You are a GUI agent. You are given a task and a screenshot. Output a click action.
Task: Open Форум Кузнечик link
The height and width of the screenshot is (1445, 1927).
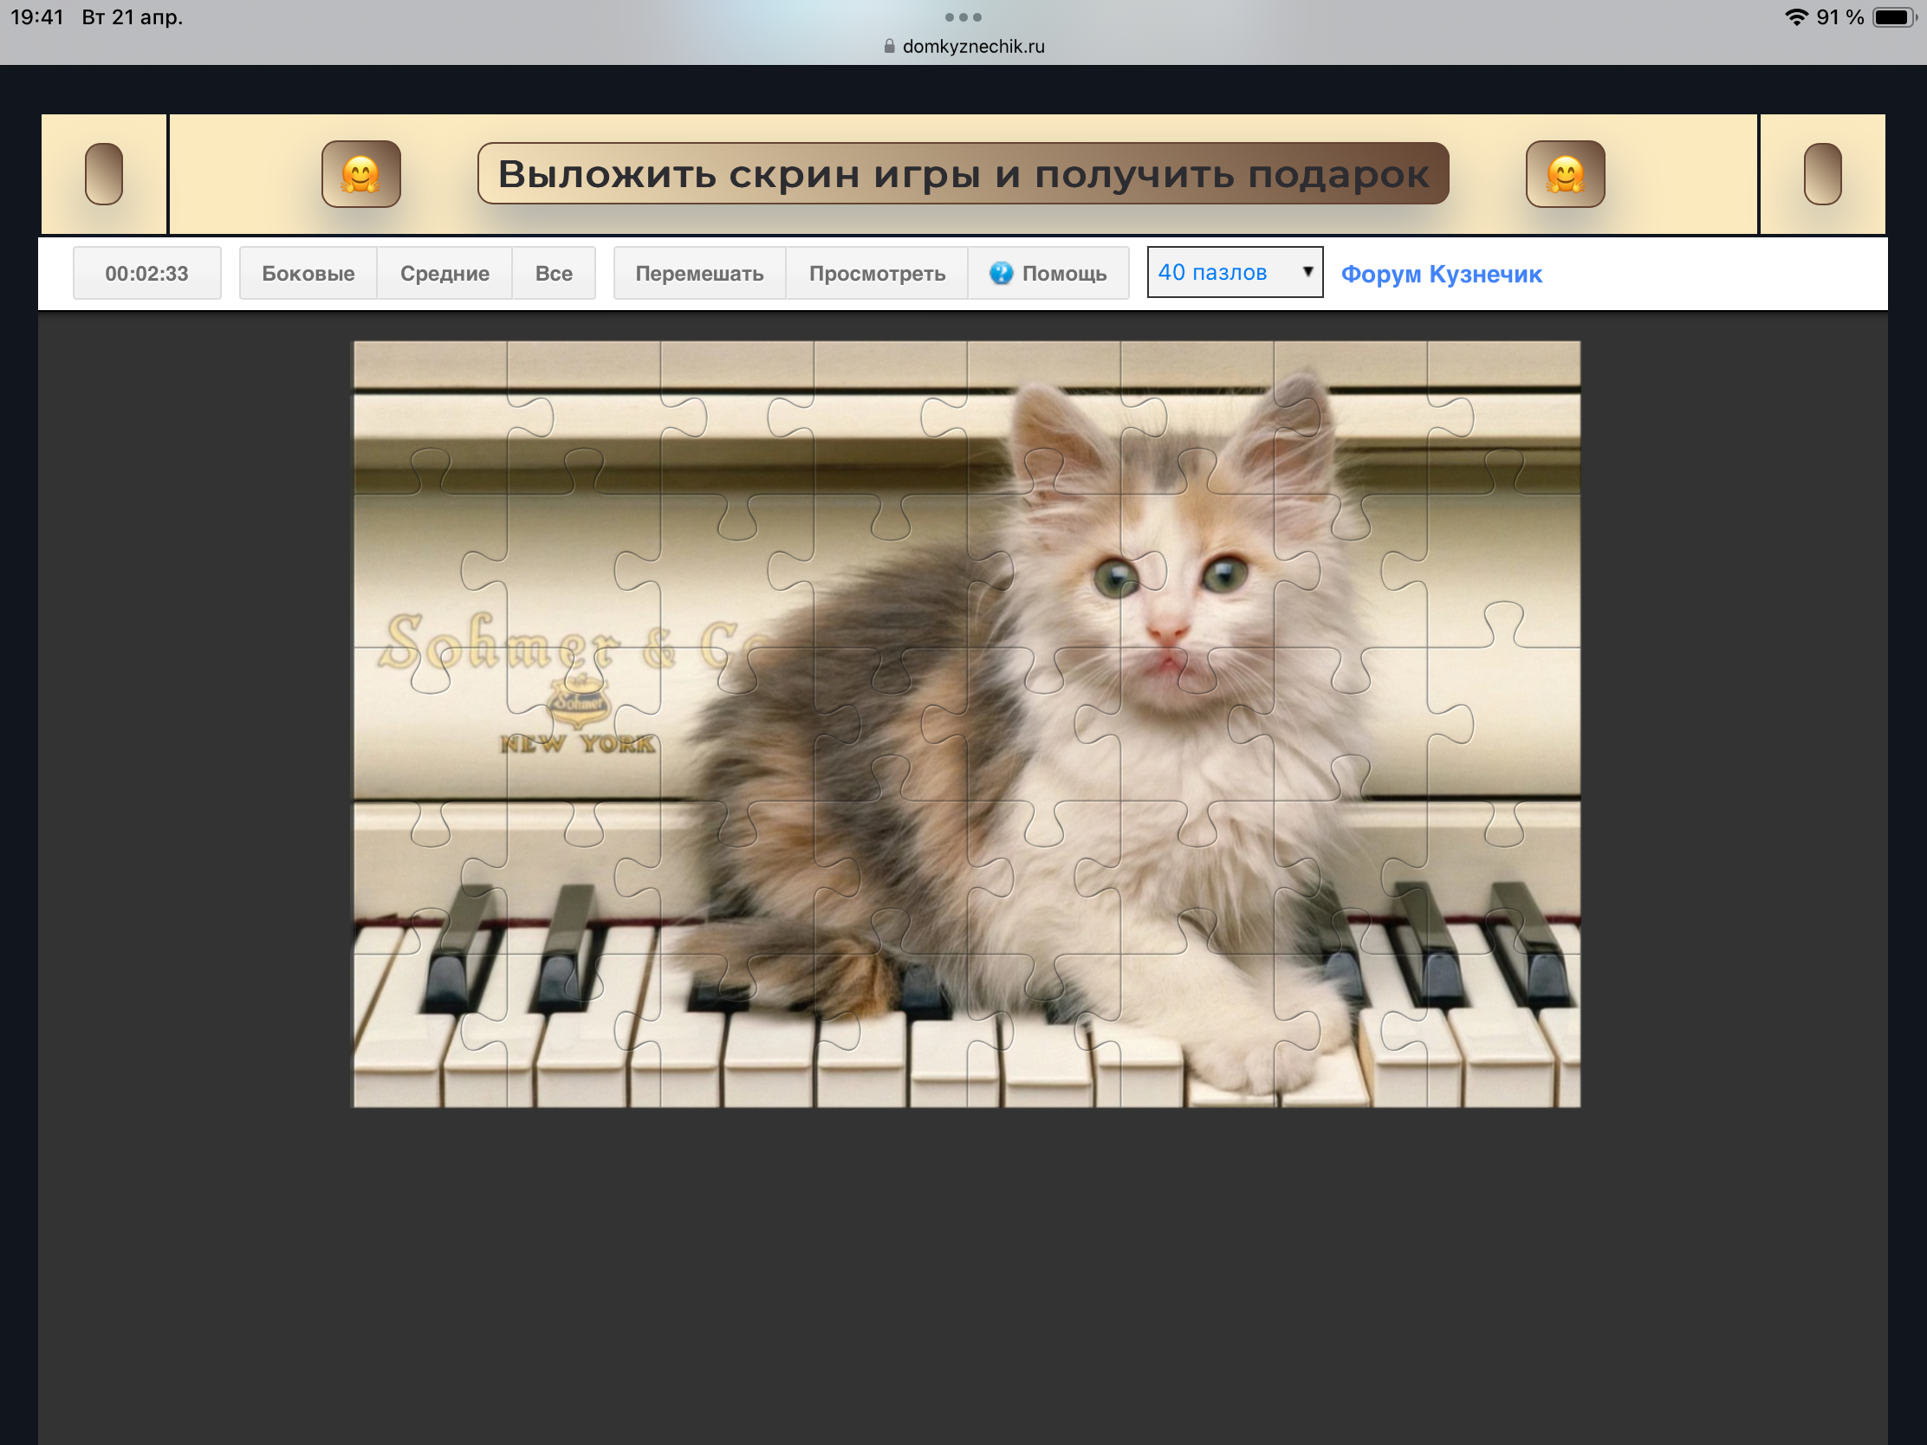coord(1441,275)
